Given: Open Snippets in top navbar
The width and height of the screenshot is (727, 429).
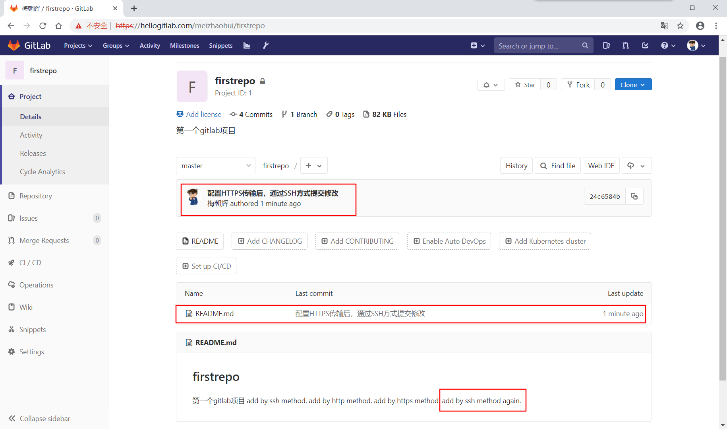Looking at the screenshot, I should (x=221, y=45).
